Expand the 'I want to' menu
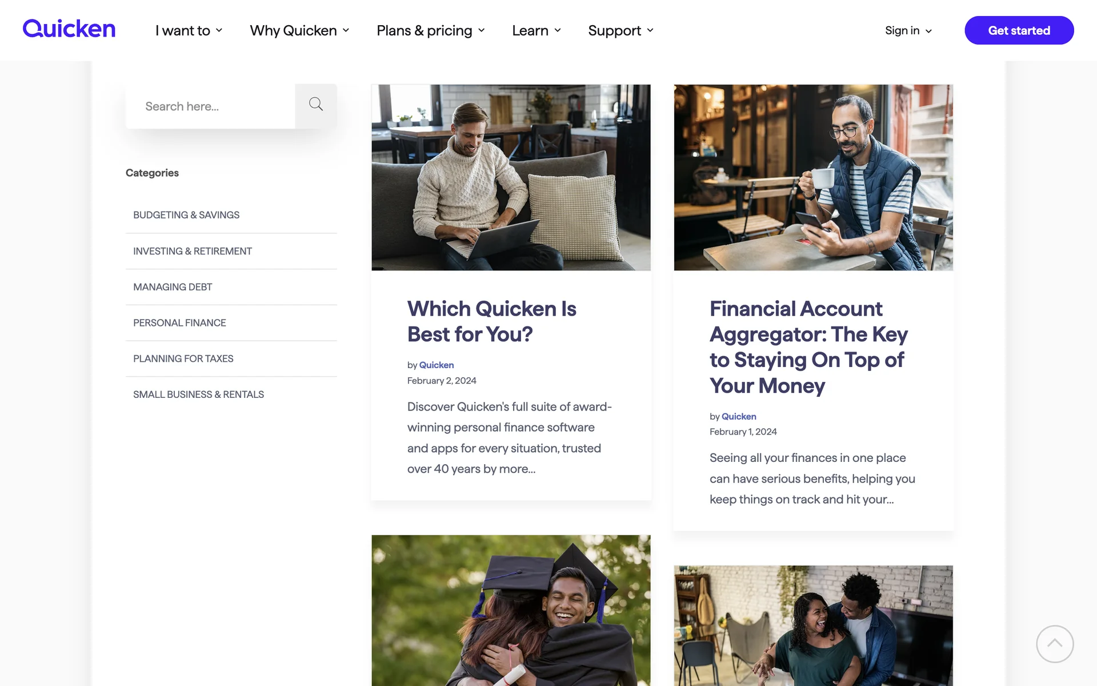 click(189, 30)
